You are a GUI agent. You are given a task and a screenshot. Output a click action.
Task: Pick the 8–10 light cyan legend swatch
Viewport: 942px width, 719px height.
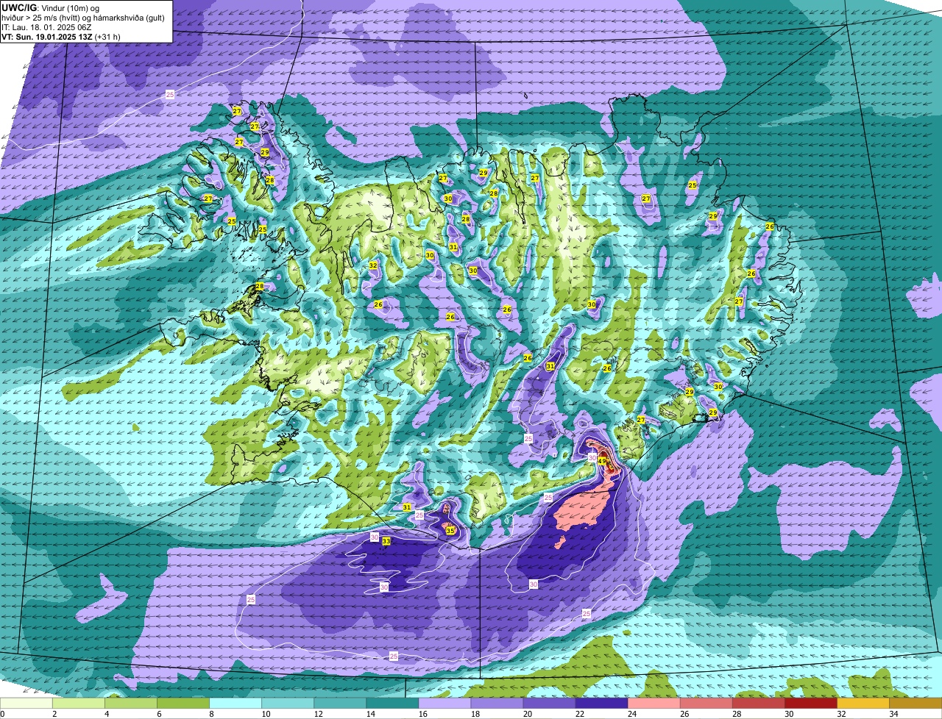click(235, 703)
